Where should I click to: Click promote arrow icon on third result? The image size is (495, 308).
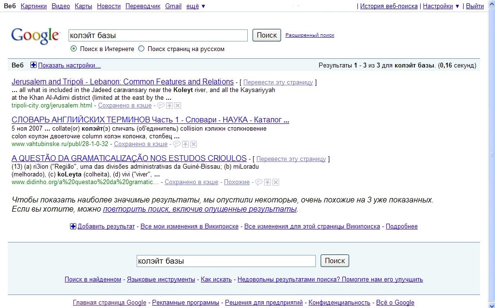[x=268, y=182]
